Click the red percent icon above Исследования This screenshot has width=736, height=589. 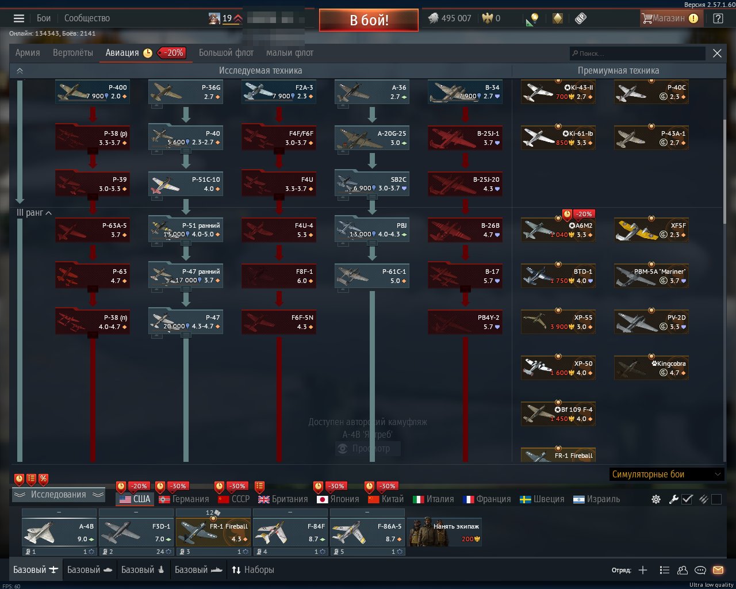click(43, 479)
